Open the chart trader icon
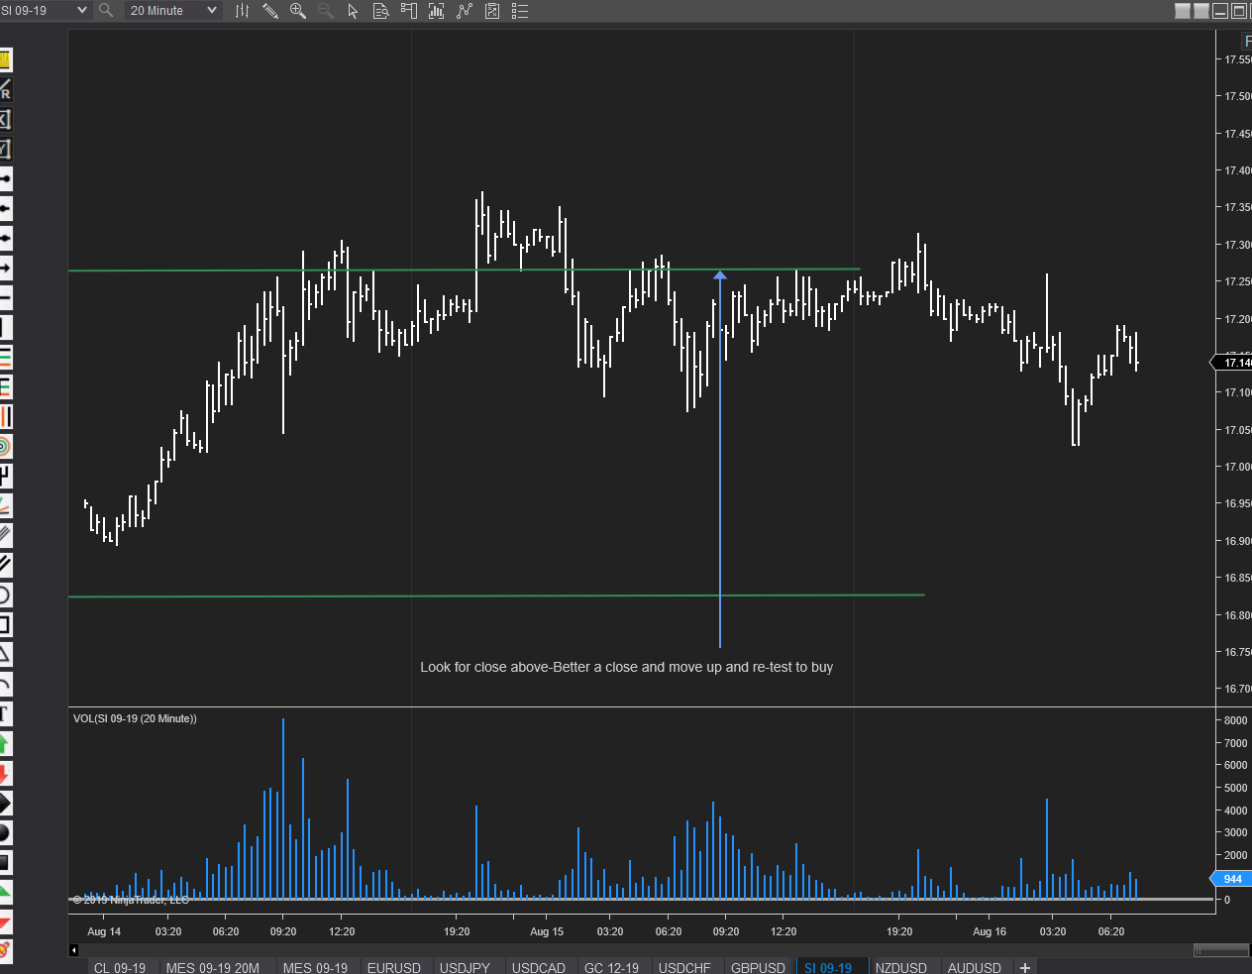 408,11
